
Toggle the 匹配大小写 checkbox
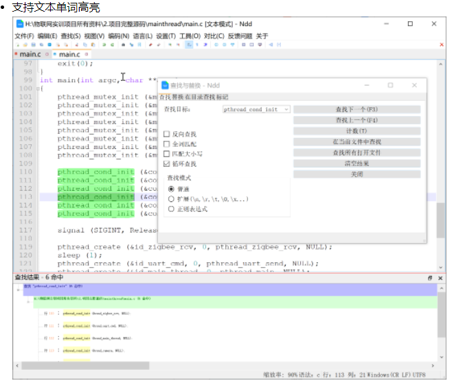(x=168, y=154)
